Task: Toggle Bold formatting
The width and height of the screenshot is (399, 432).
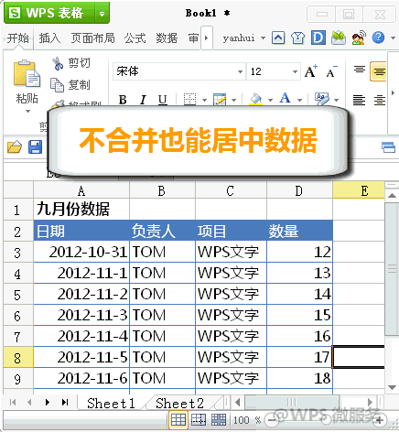Action: (x=123, y=100)
